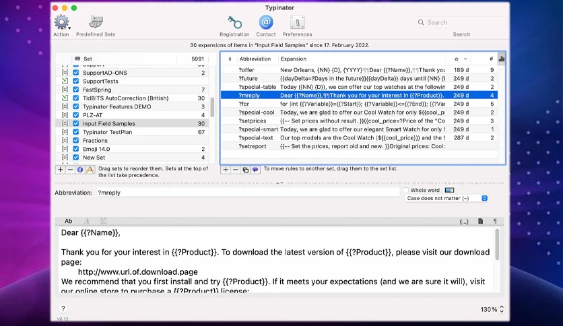This screenshot has height=326, width=563.
Task: Click the statistics bar chart icon
Action: (501, 59)
